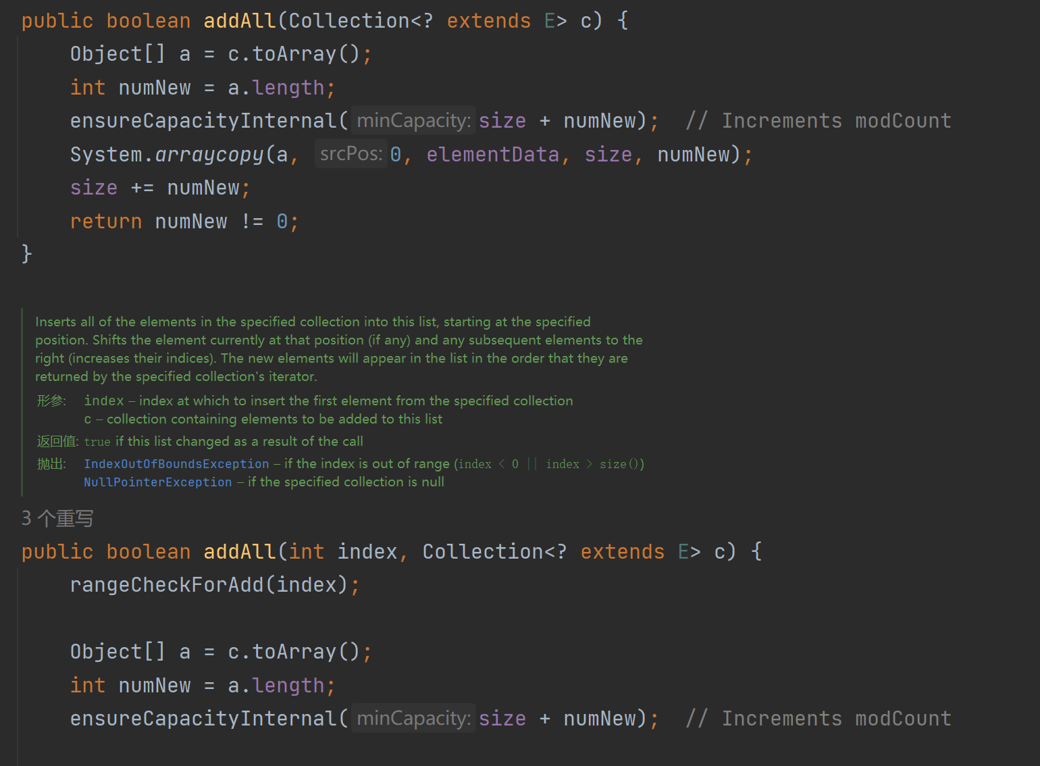Click the System class name
The height and width of the screenshot is (766, 1040).
tap(107, 155)
